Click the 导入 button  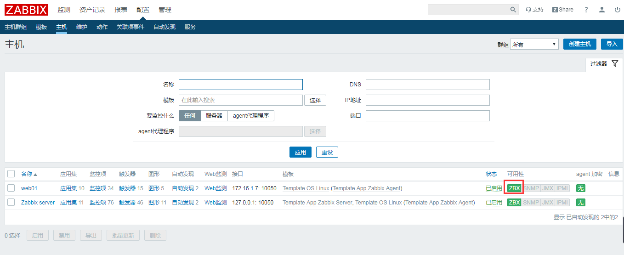612,44
